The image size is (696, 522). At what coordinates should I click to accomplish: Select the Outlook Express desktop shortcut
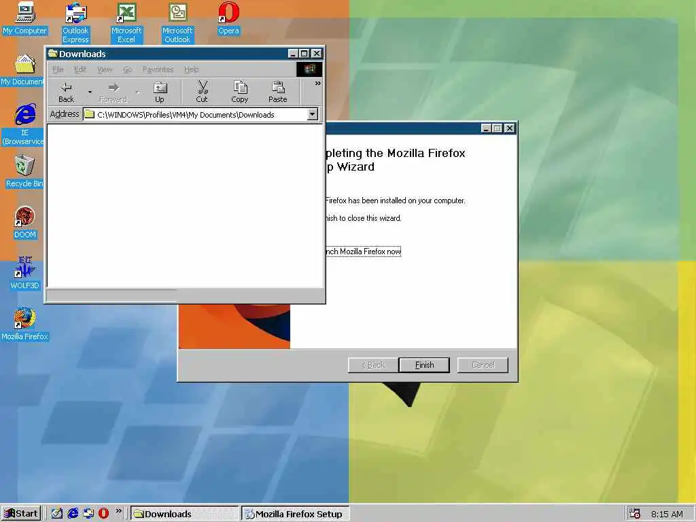pos(75,23)
